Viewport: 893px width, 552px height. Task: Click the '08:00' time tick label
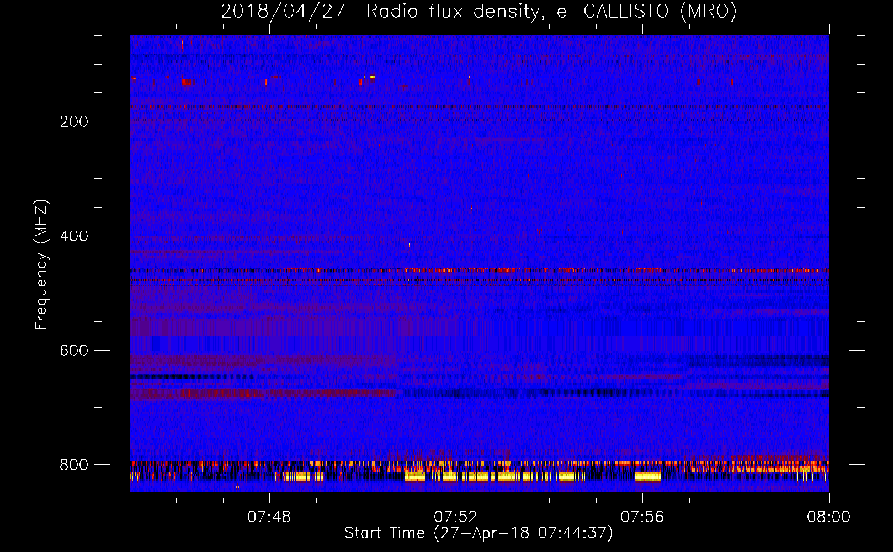(828, 517)
